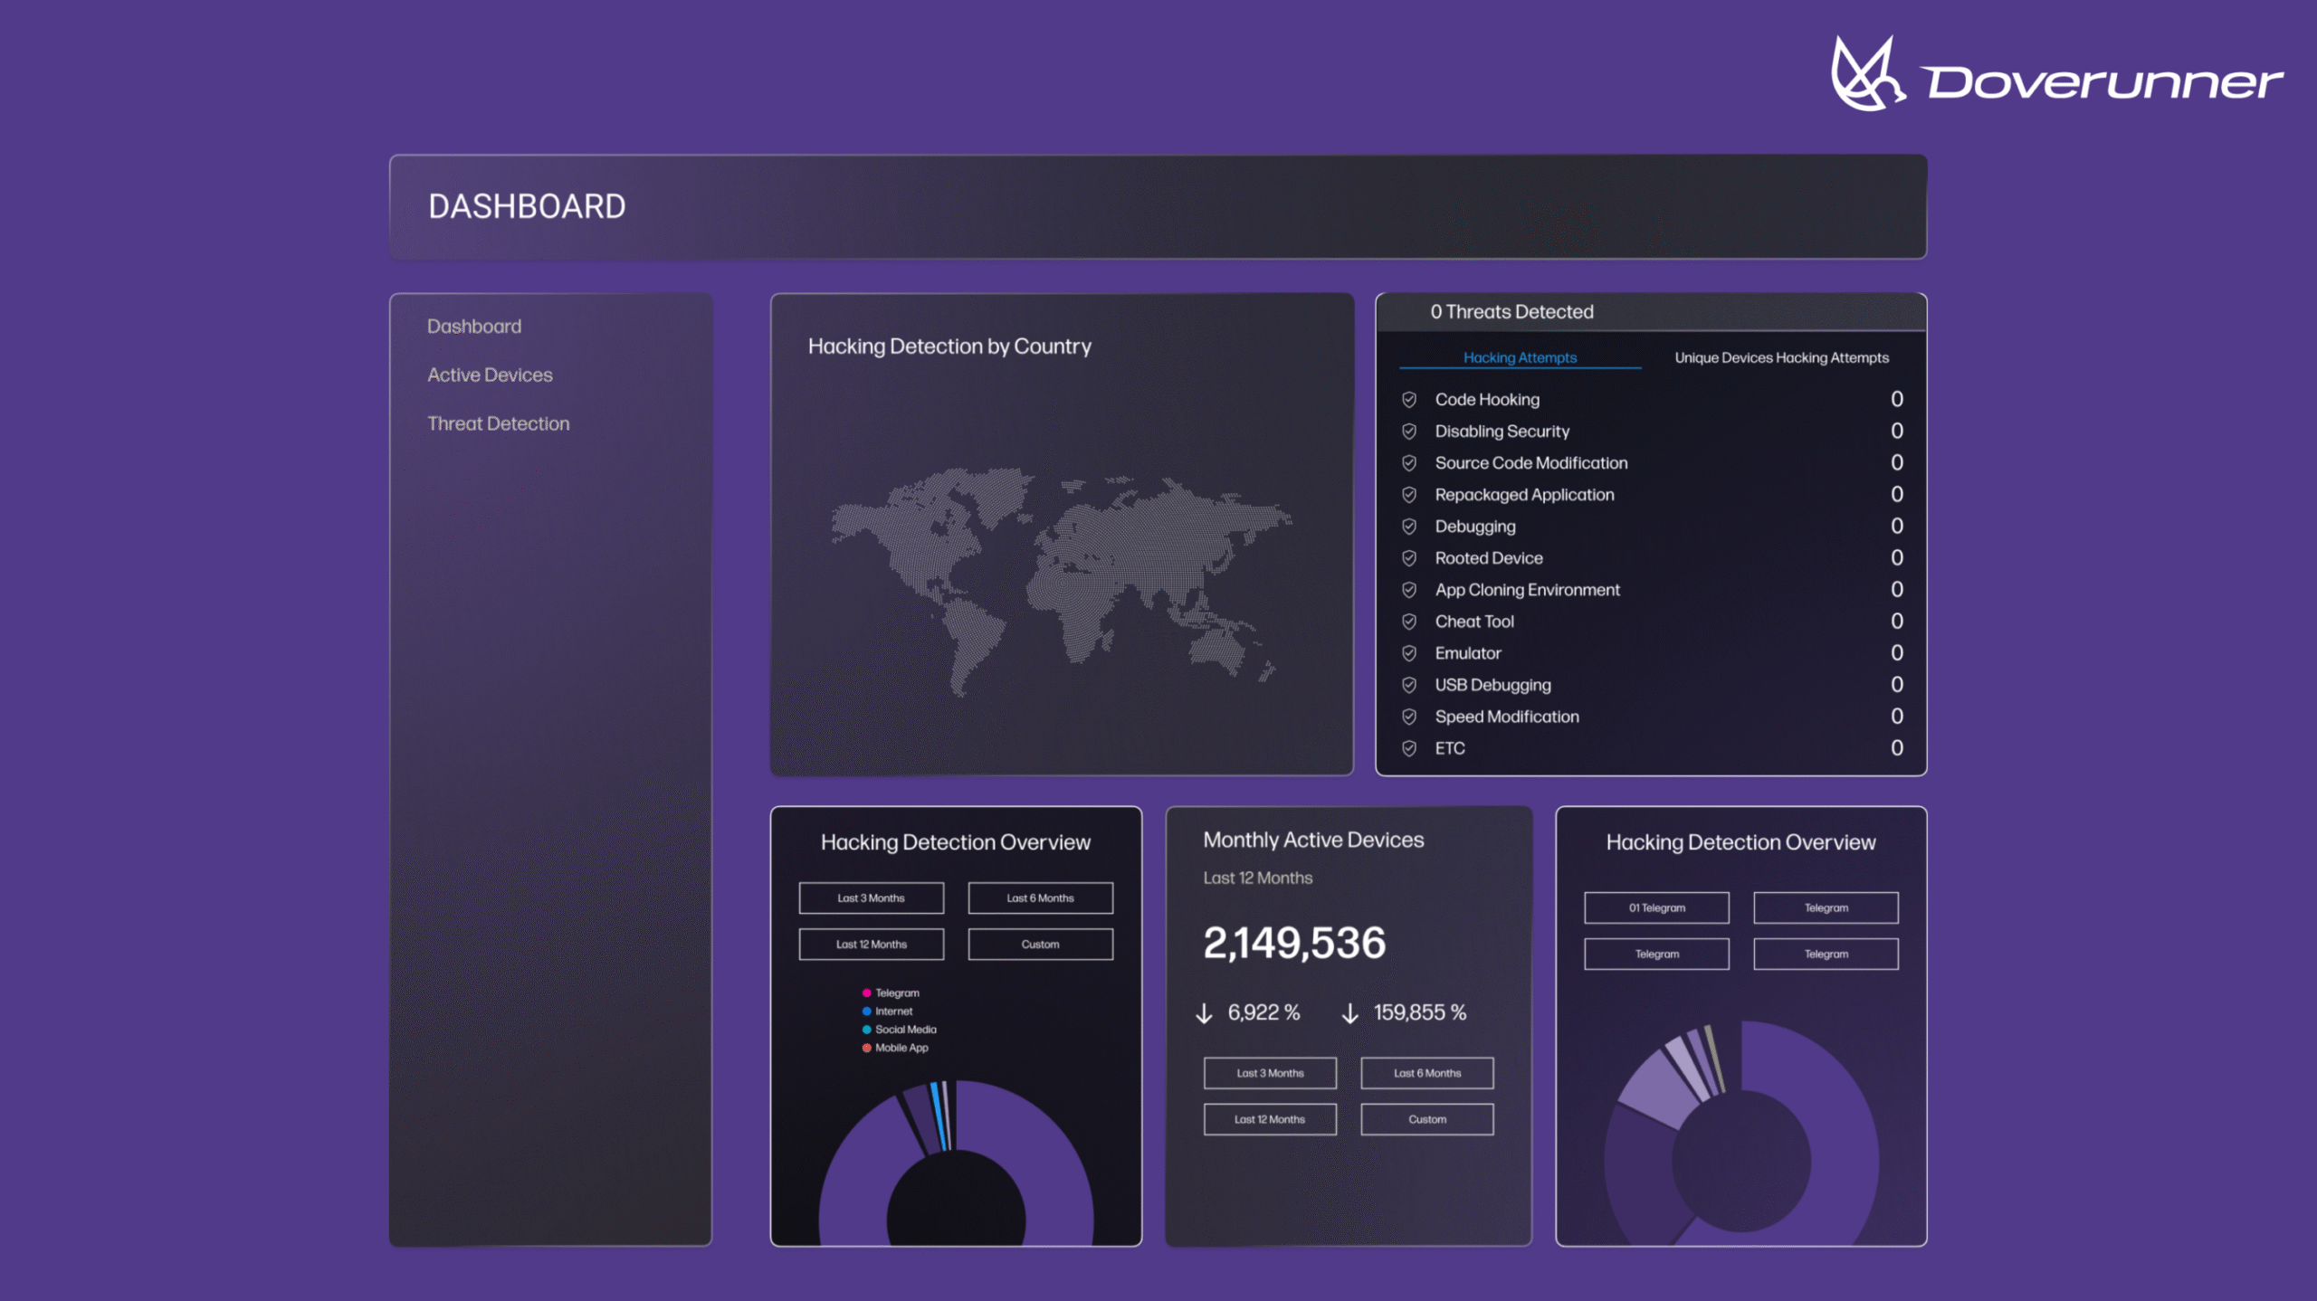Click the Disabling Security label
The width and height of the screenshot is (2317, 1301).
pyautogui.click(x=1502, y=431)
